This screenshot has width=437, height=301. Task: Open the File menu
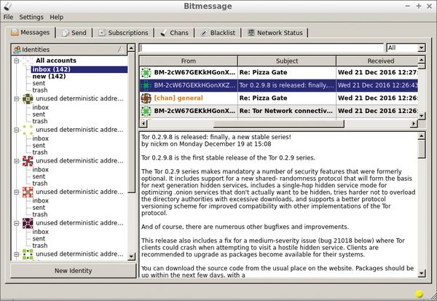click(8, 17)
